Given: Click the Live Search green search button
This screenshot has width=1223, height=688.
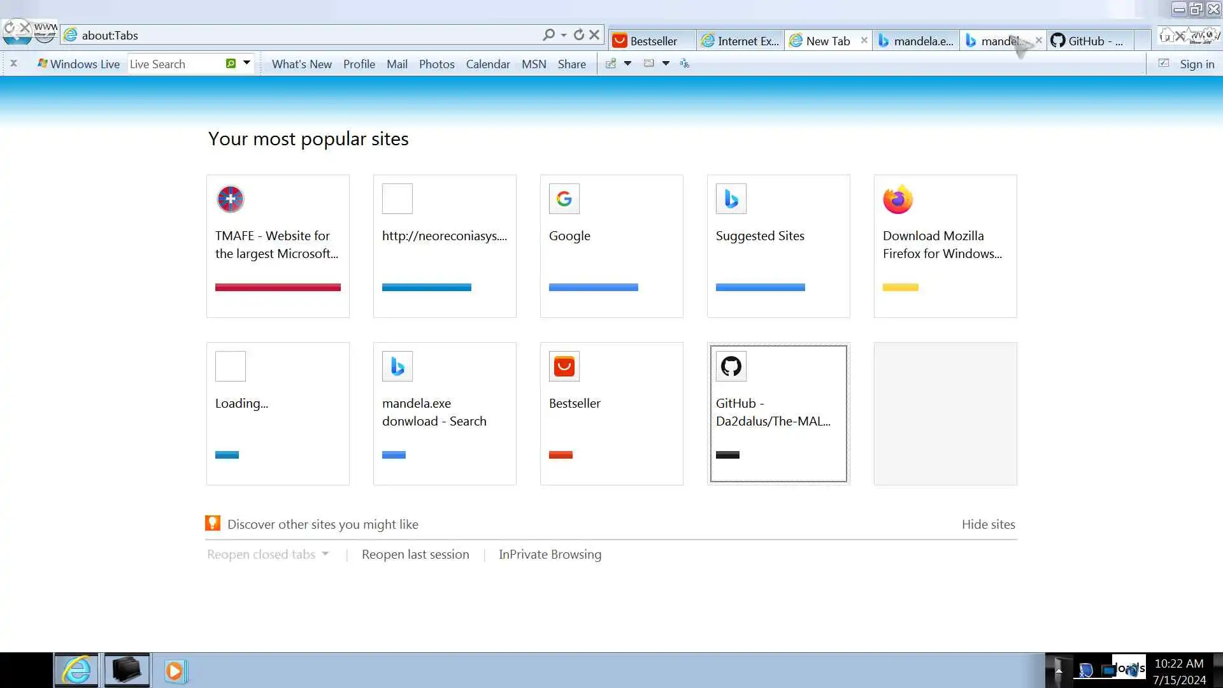Looking at the screenshot, I should pos(231,64).
